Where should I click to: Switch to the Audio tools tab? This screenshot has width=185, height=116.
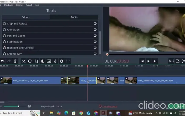point(74,17)
